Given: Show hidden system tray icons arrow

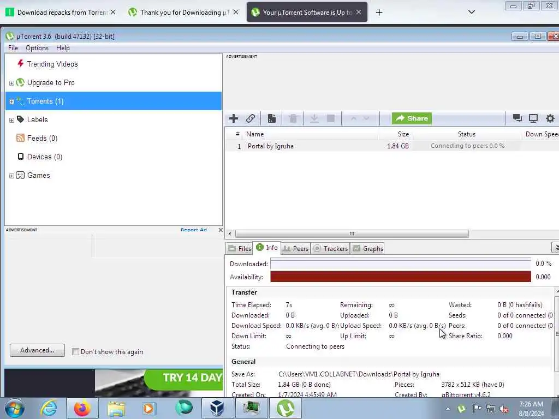Looking at the screenshot, I should tap(448, 408).
